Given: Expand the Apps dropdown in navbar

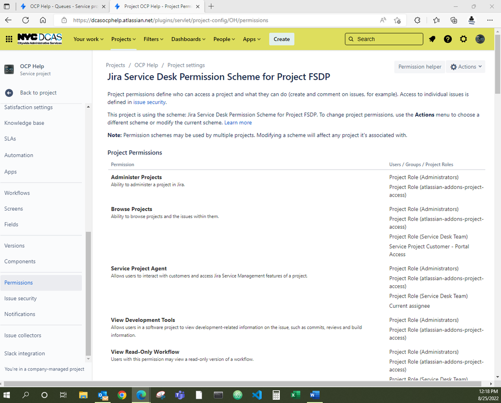Looking at the screenshot, I should coord(251,39).
